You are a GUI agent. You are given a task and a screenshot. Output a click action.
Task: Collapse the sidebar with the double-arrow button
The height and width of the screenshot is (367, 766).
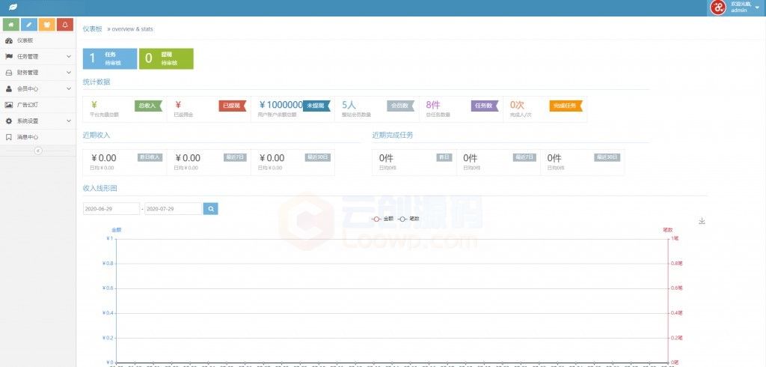point(38,151)
